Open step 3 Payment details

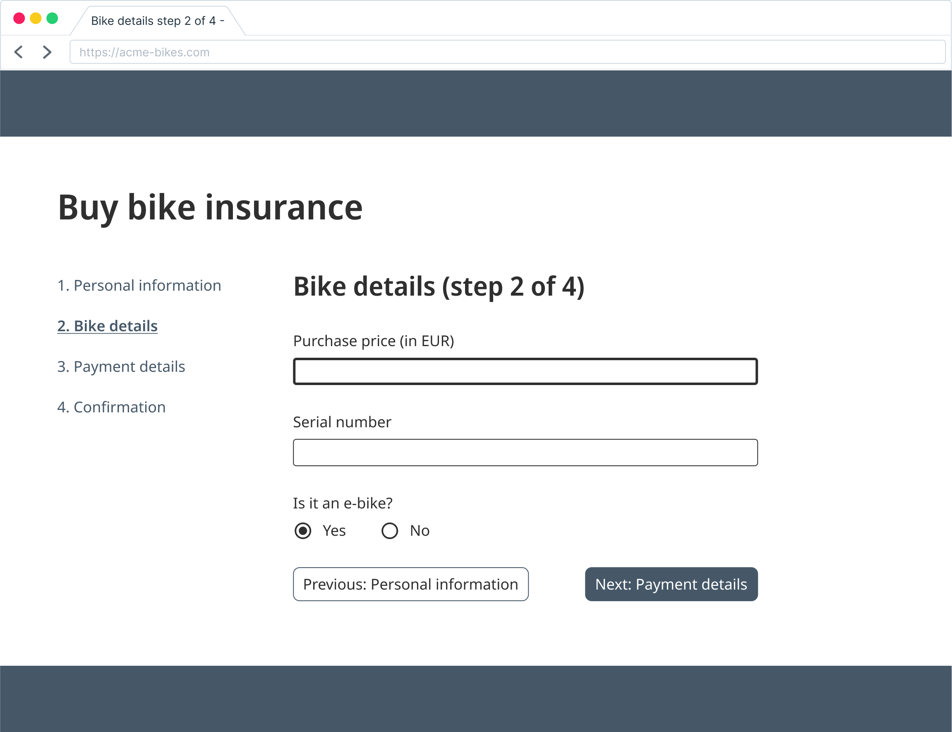122,366
